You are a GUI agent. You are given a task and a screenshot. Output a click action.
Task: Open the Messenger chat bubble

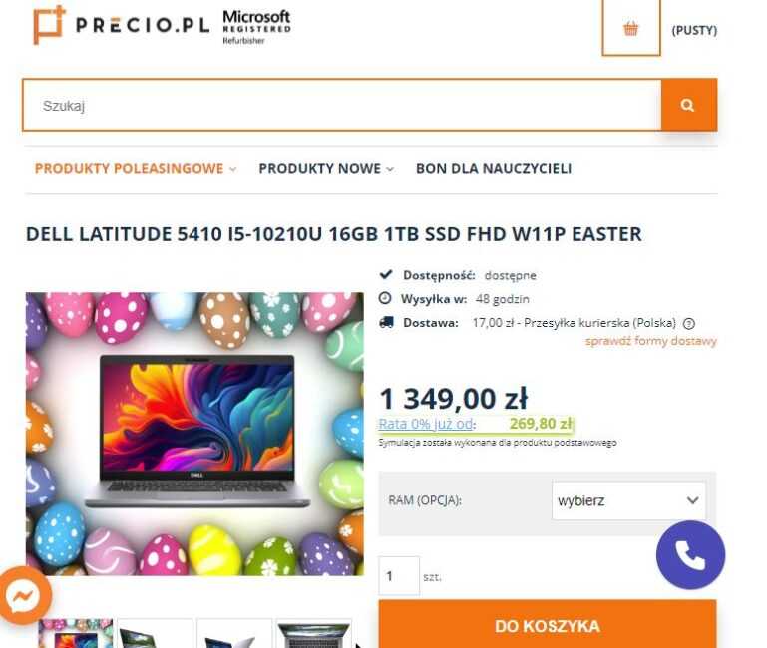[24, 595]
